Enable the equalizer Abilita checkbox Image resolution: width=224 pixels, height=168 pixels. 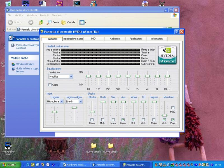(50, 85)
